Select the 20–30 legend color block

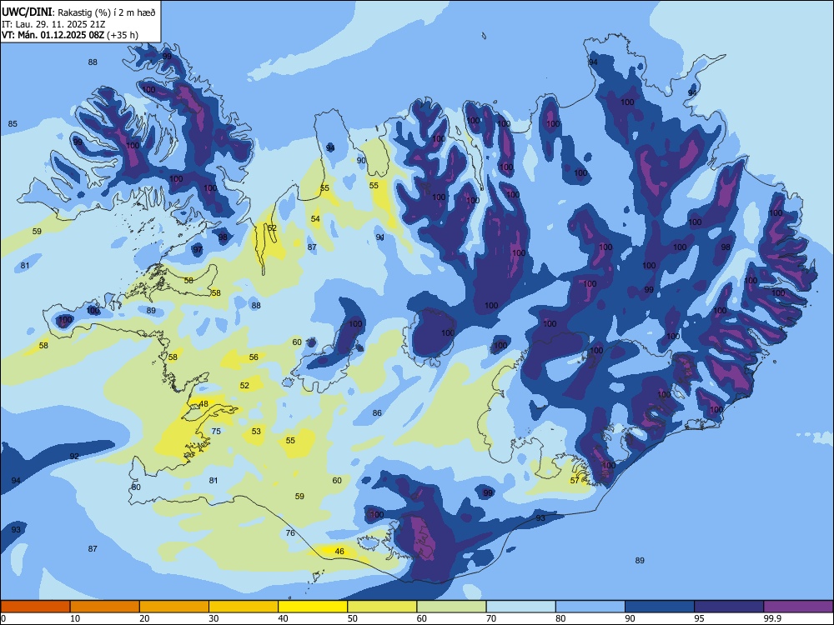(x=174, y=607)
